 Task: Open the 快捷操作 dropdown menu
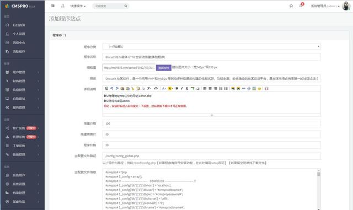tap(78, 6)
